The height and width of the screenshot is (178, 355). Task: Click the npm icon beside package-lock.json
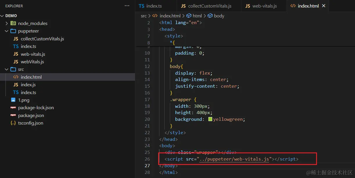tap(13, 108)
